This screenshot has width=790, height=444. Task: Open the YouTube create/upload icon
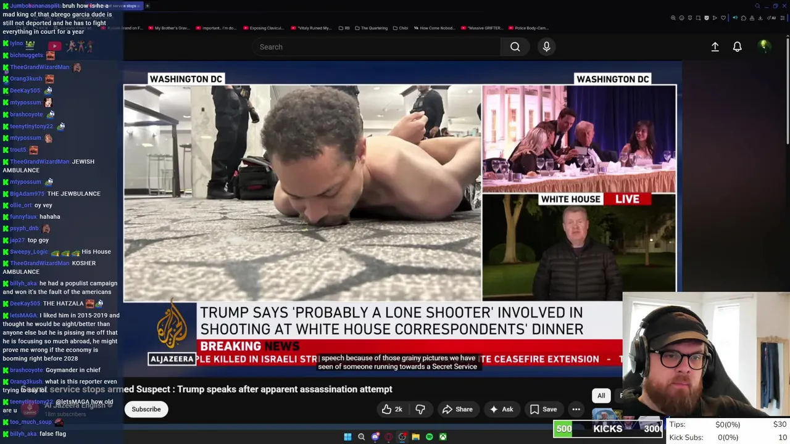715,47
